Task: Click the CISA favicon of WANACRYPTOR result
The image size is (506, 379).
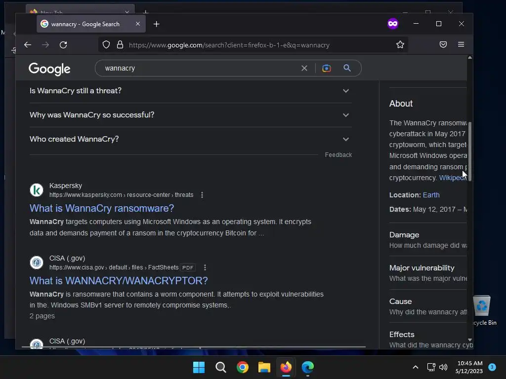Action: [x=37, y=263]
